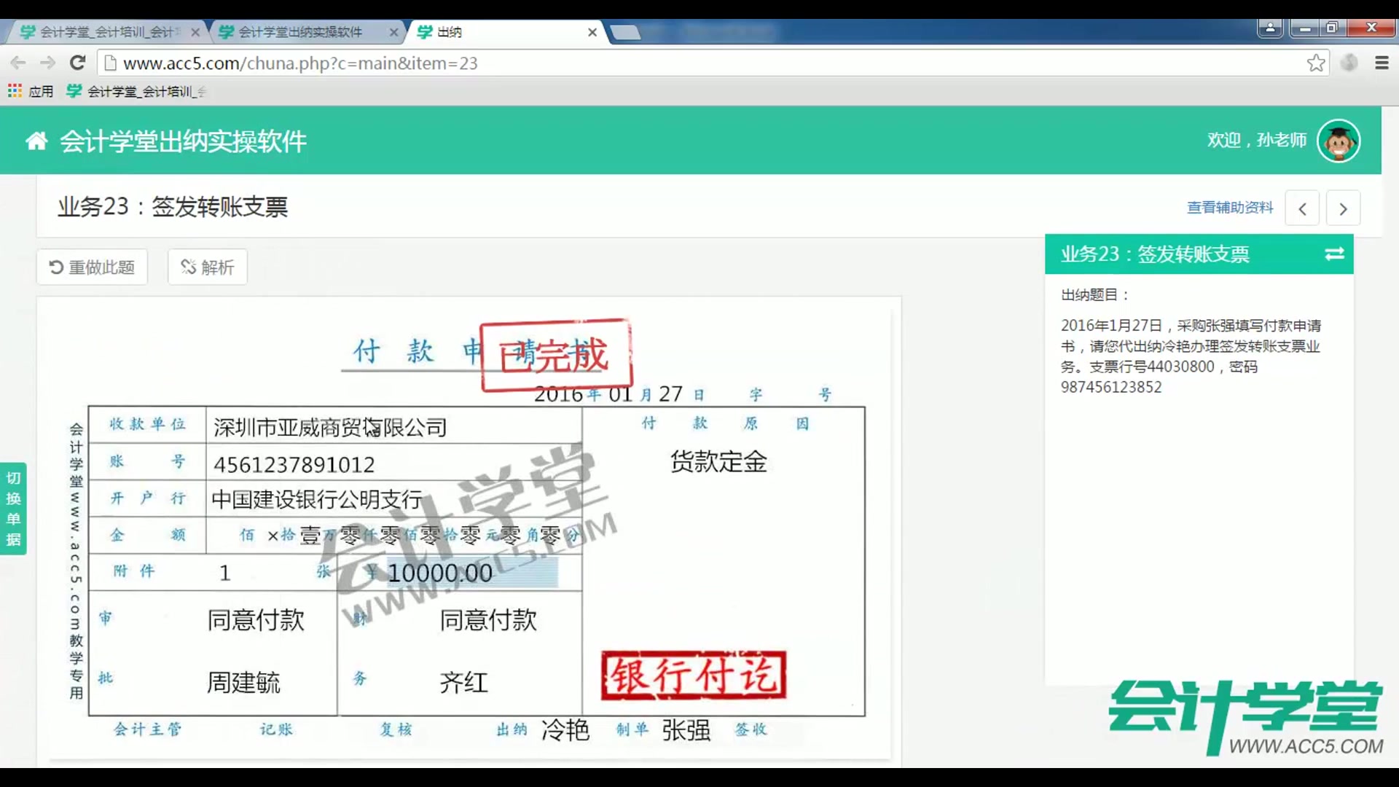This screenshot has width=1399, height=787.
Task: Toggle browser profile icon near minimize button
Action: tap(1270, 28)
